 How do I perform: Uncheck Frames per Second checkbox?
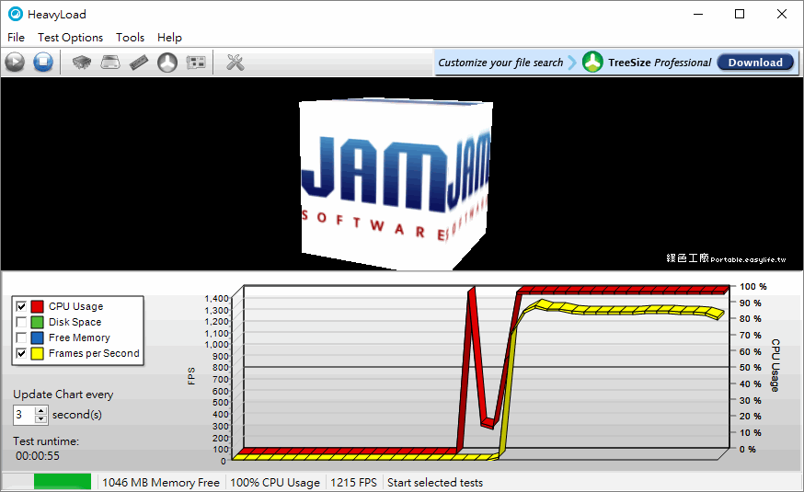(x=21, y=353)
